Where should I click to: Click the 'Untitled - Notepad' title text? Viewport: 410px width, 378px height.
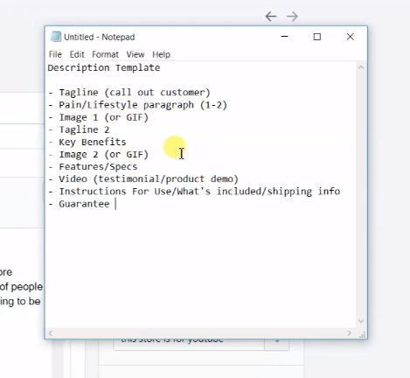click(100, 37)
